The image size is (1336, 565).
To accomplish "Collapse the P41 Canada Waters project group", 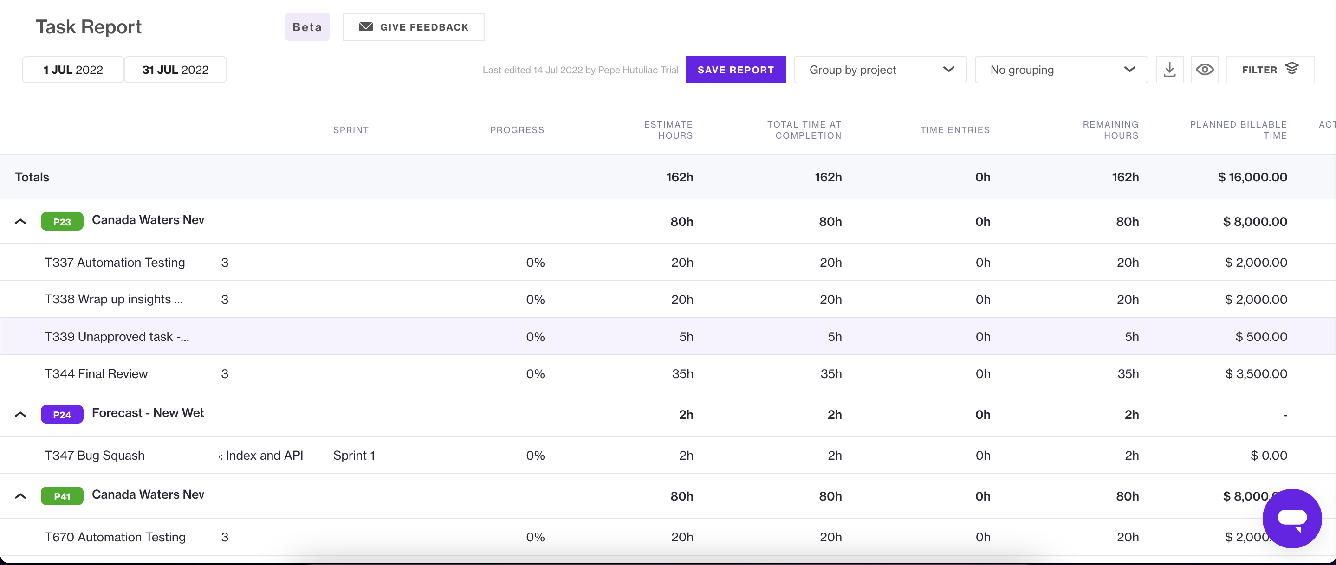I will [x=20, y=496].
